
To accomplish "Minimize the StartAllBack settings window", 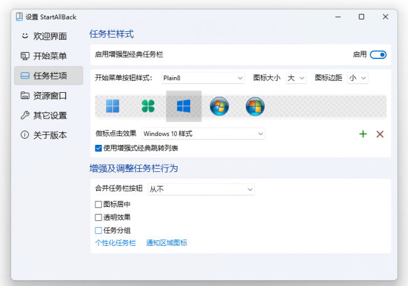I will pos(338,17).
